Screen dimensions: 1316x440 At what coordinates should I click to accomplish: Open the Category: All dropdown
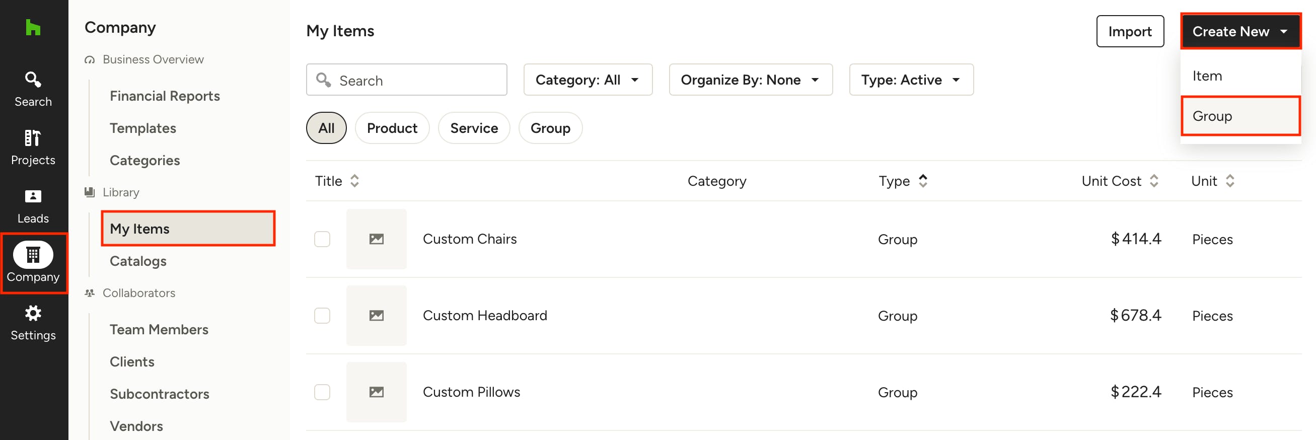click(588, 80)
